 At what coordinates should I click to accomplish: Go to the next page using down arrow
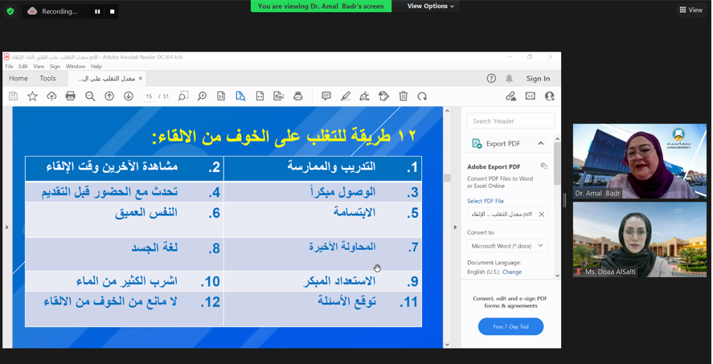pyautogui.click(x=129, y=96)
